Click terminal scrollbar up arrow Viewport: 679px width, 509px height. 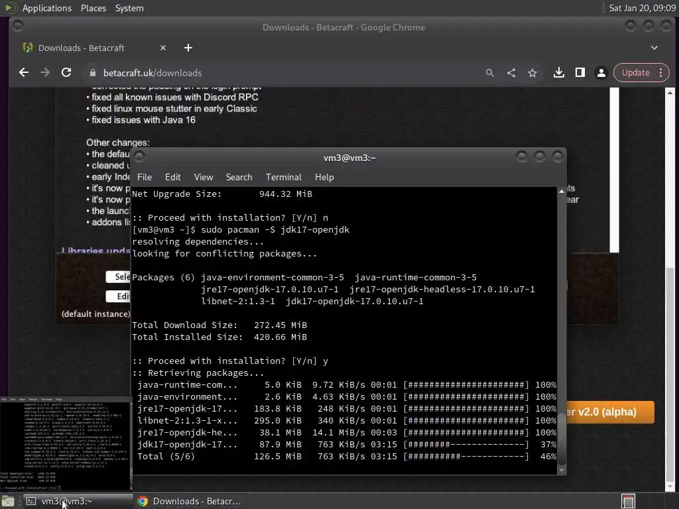tap(562, 191)
